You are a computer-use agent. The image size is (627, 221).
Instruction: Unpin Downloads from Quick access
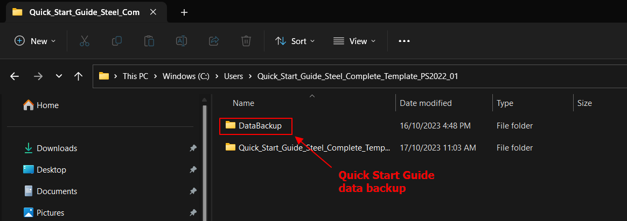(193, 148)
